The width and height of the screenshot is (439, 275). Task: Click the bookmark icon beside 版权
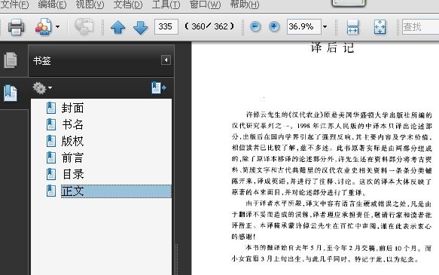coord(51,141)
